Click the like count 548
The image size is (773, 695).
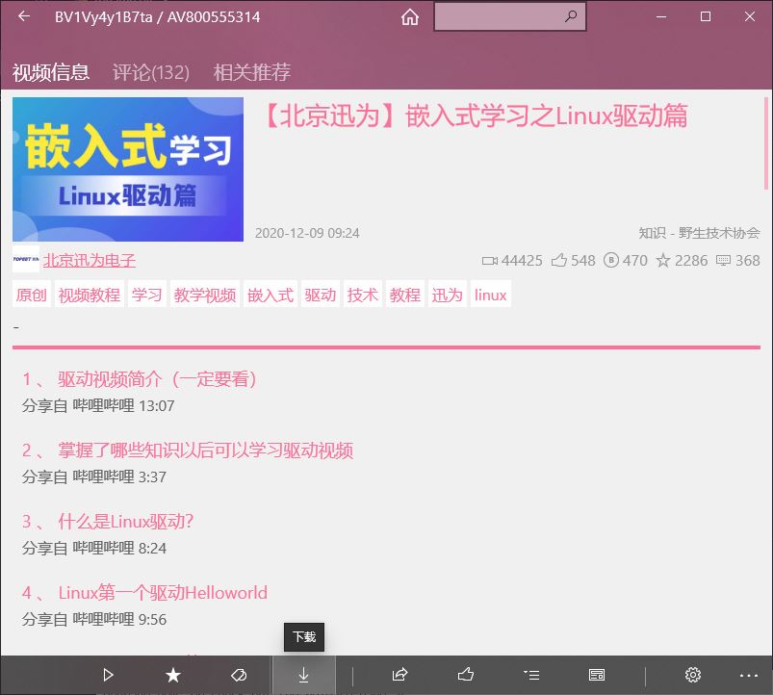coord(574,260)
